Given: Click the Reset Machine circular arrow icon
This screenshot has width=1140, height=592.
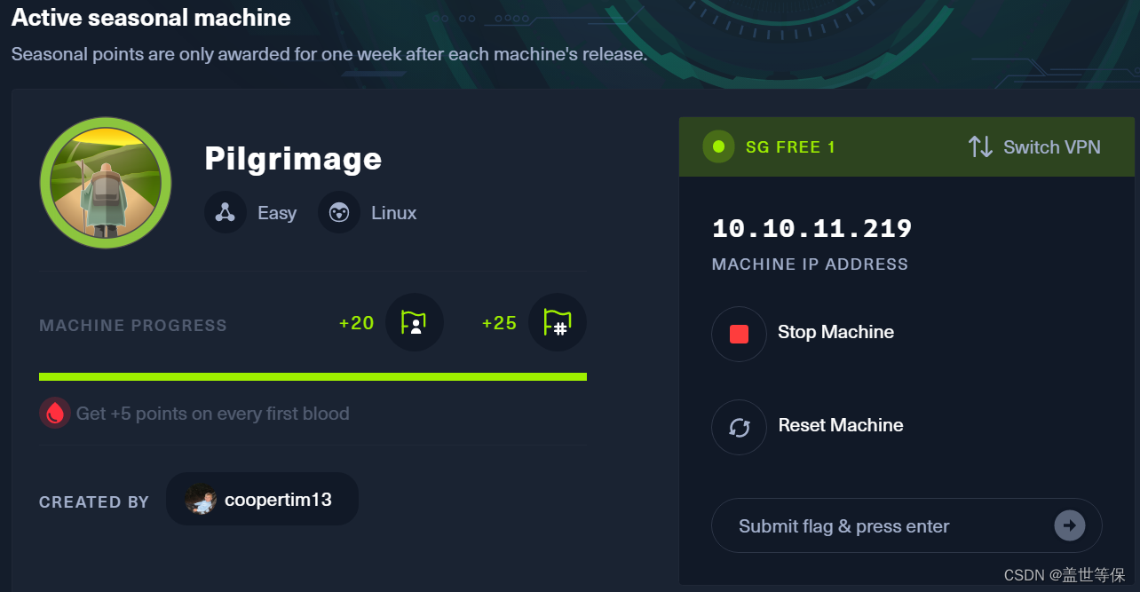Looking at the screenshot, I should tap(739, 427).
